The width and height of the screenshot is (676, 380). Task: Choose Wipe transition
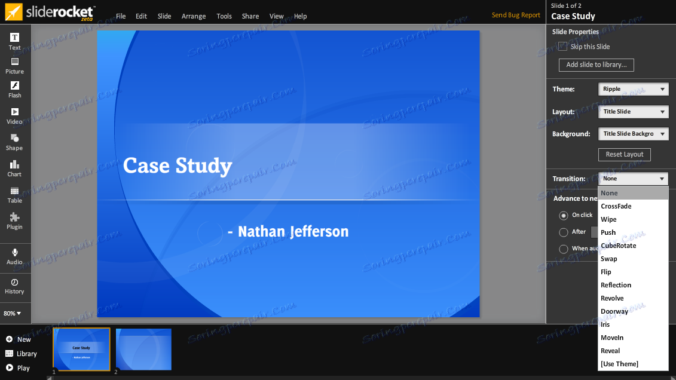click(633, 219)
